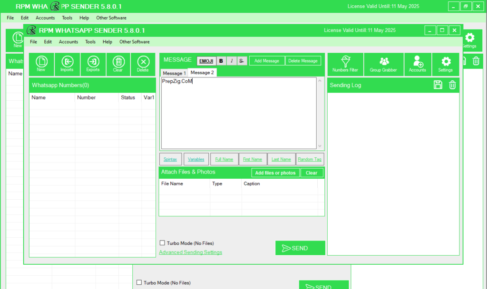
Task: Enable Turbo Mode checkbox in background window
Action: [139, 282]
